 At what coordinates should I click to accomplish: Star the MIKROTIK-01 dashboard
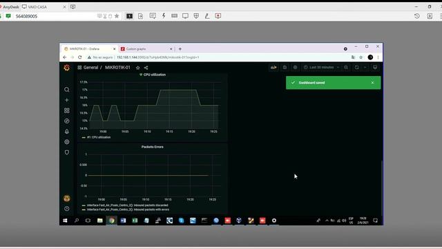(138, 68)
